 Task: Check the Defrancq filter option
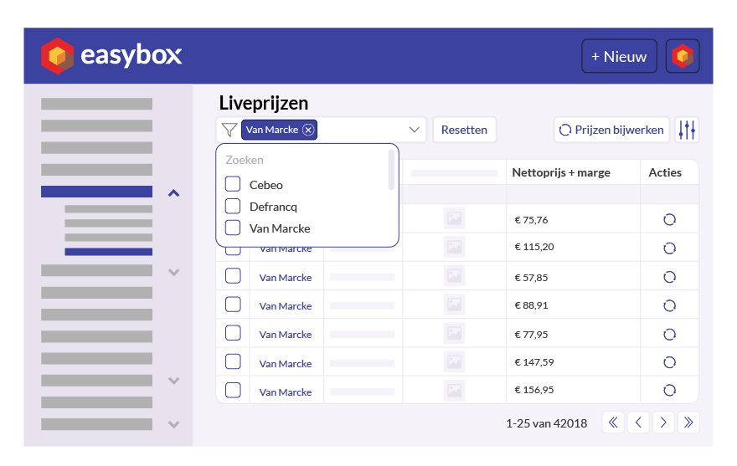[x=233, y=206]
